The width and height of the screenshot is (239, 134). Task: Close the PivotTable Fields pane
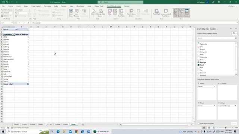tap(236, 29)
